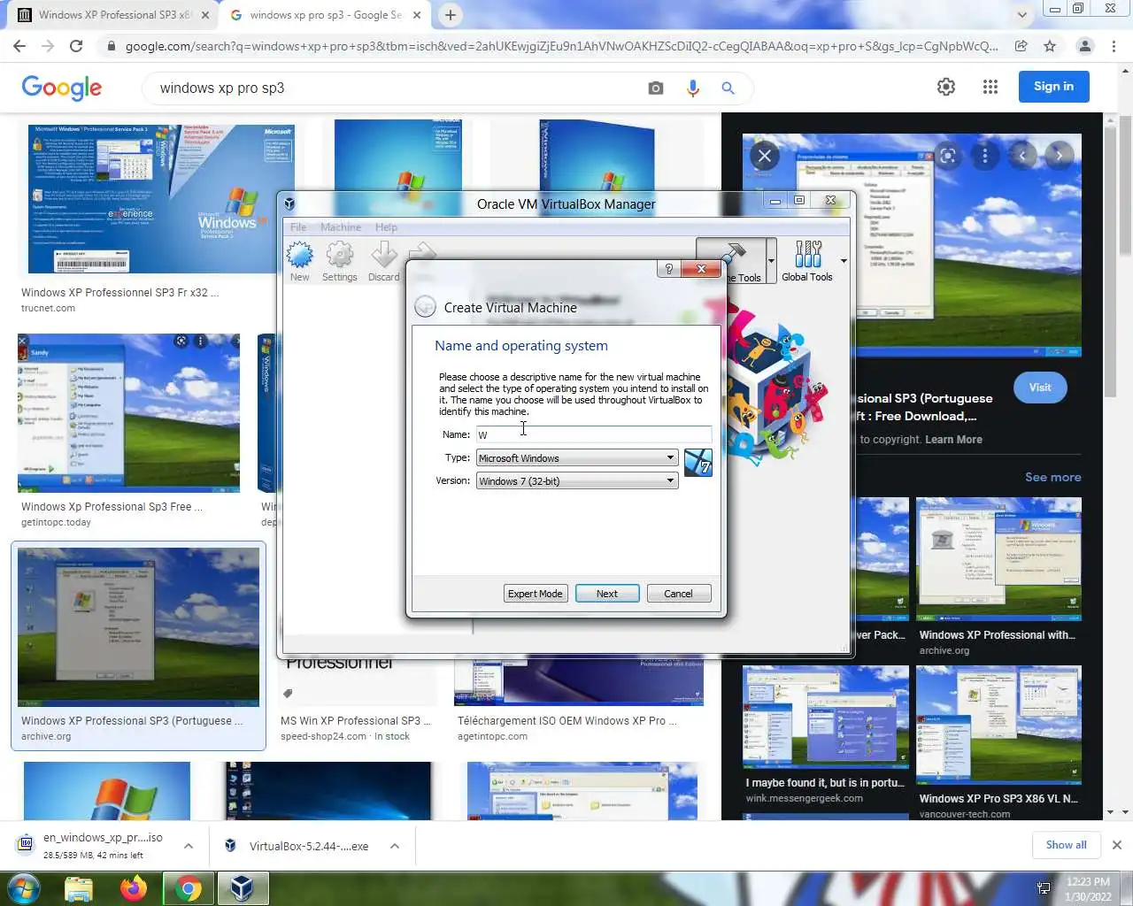Reload the page in Chrome

[x=76, y=46]
